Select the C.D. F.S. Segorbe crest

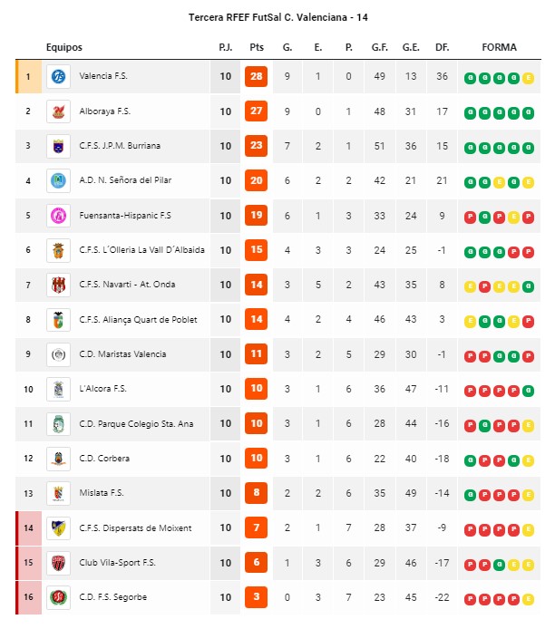pyautogui.click(x=58, y=597)
